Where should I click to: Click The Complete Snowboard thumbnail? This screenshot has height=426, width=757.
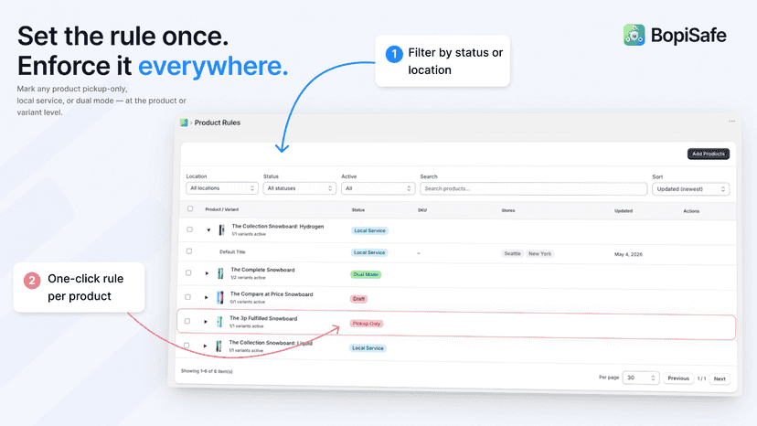click(x=220, y=273)
